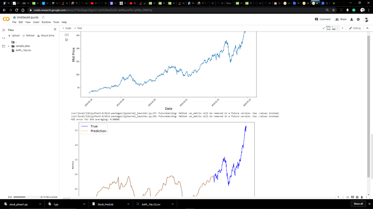The width and height of the screenshot is (373, 209).
Task: Open the Runtime menu
Action: tap(46, 22)
